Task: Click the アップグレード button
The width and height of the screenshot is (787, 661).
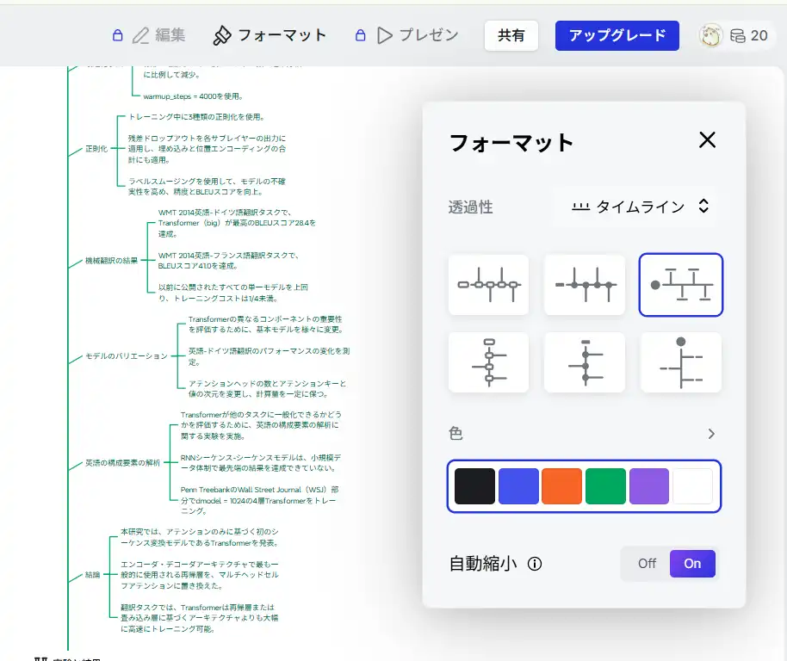Action: tap(617, 35)
